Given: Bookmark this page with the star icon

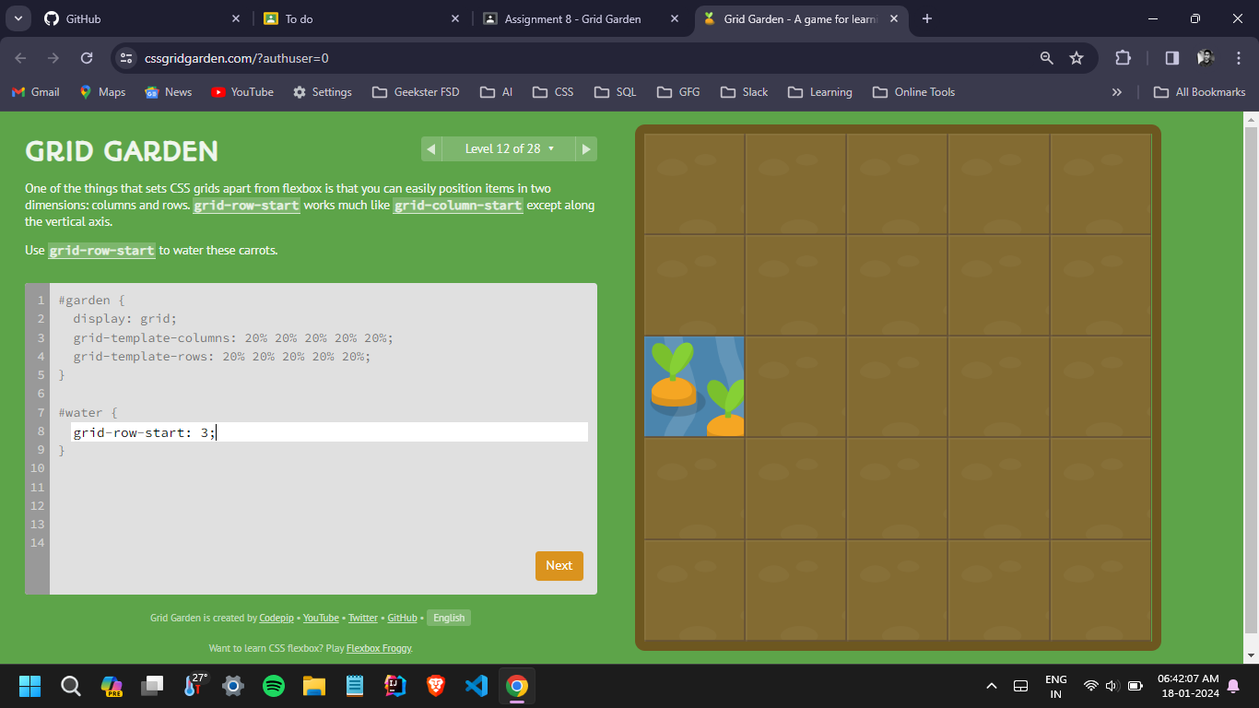Looking at the screenshot, I should coord(1077,58).
